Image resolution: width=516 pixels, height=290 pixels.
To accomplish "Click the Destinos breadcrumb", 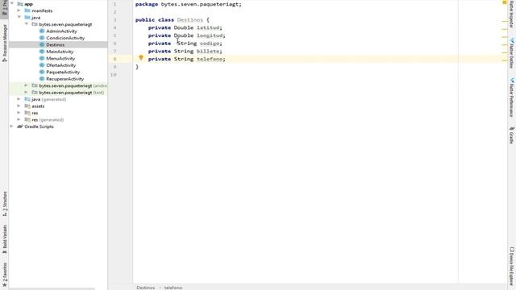I will (x=145, y=288).
